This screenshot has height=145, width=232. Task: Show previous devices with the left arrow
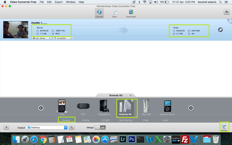coord(41,108)
